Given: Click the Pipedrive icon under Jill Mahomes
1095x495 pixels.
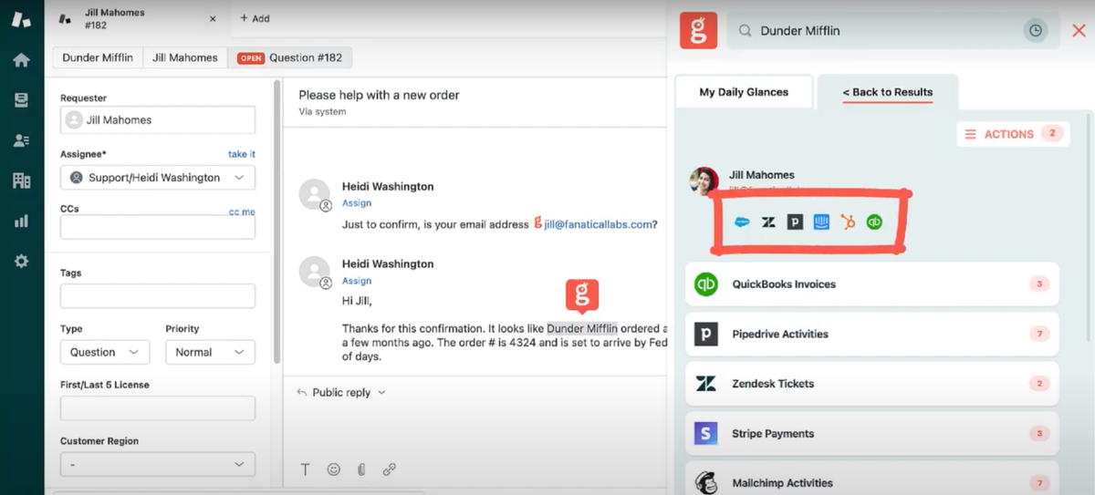Looking at the screenshot, I should [x=795, y=222].
